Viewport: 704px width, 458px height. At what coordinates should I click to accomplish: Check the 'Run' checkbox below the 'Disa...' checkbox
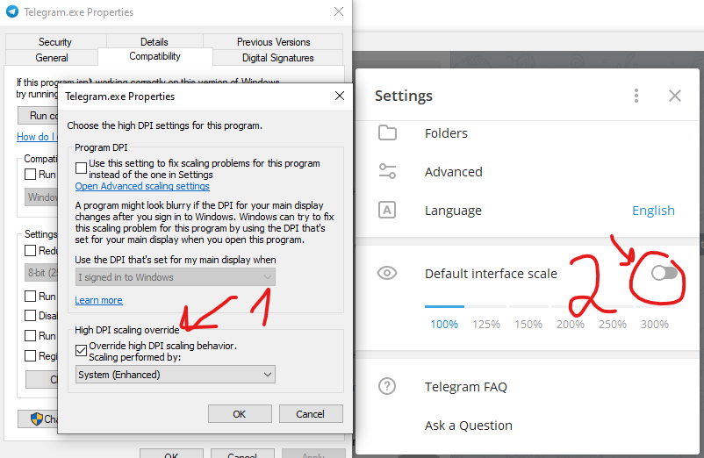click(x=30, y=335)
